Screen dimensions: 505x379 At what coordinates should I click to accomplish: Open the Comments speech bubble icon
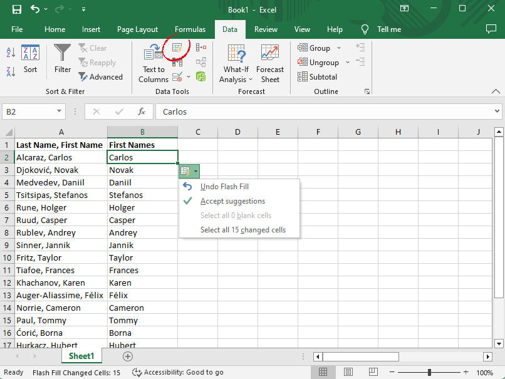click(x=491, y=29)
